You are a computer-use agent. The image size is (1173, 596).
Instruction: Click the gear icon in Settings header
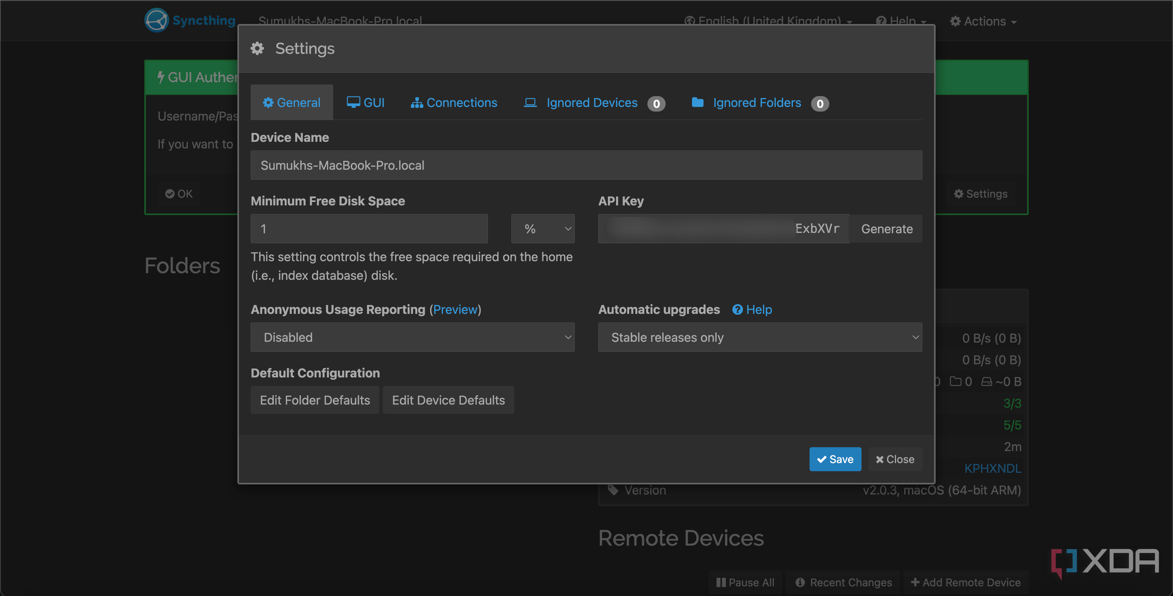(x=257, y=48)
